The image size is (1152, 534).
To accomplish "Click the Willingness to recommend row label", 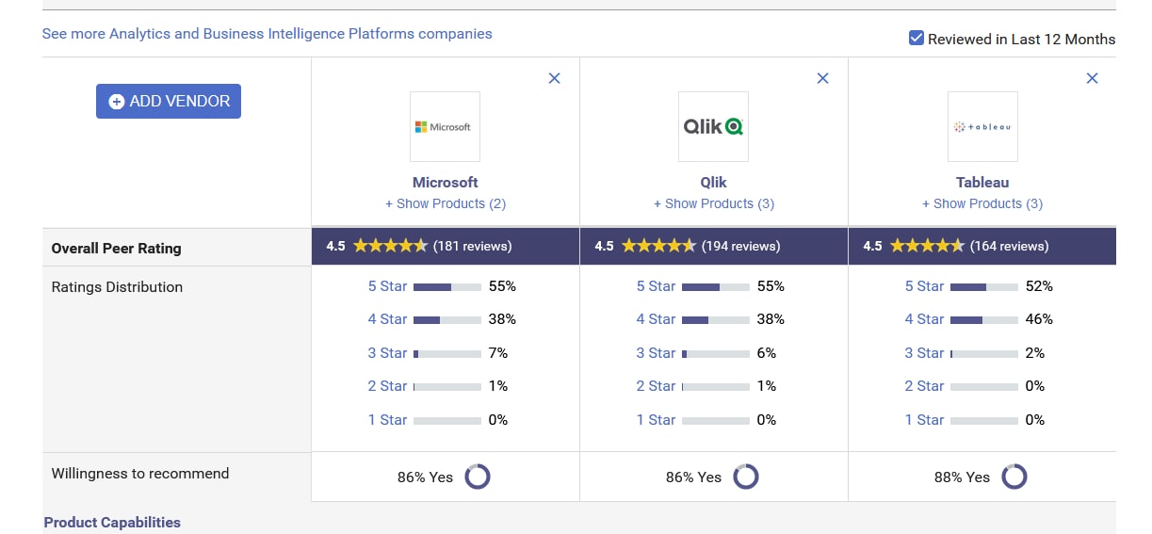I will pos(140,474).
